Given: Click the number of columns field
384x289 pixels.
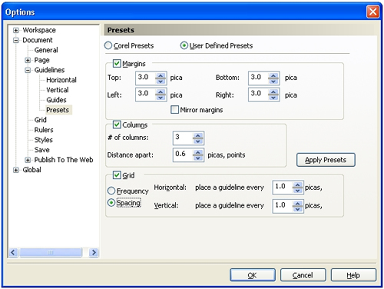Looking at the screenshot, I should click(183, 138).
